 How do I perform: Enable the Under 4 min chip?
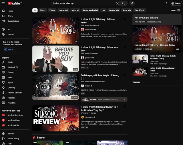coord(114,10)
